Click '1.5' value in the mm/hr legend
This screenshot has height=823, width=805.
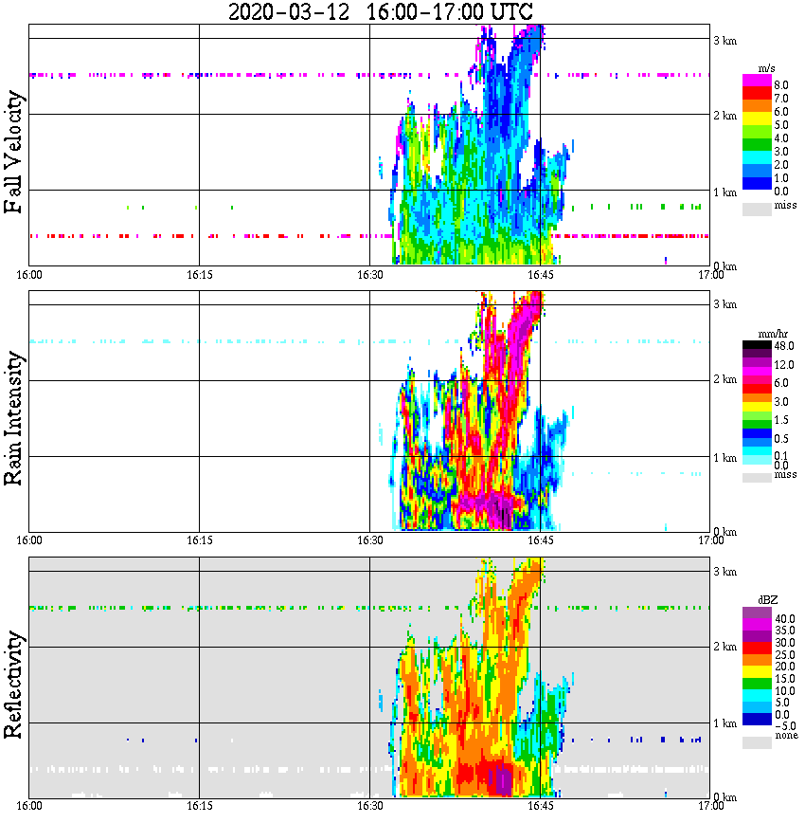pyautogui.click(x=781, y=420)
